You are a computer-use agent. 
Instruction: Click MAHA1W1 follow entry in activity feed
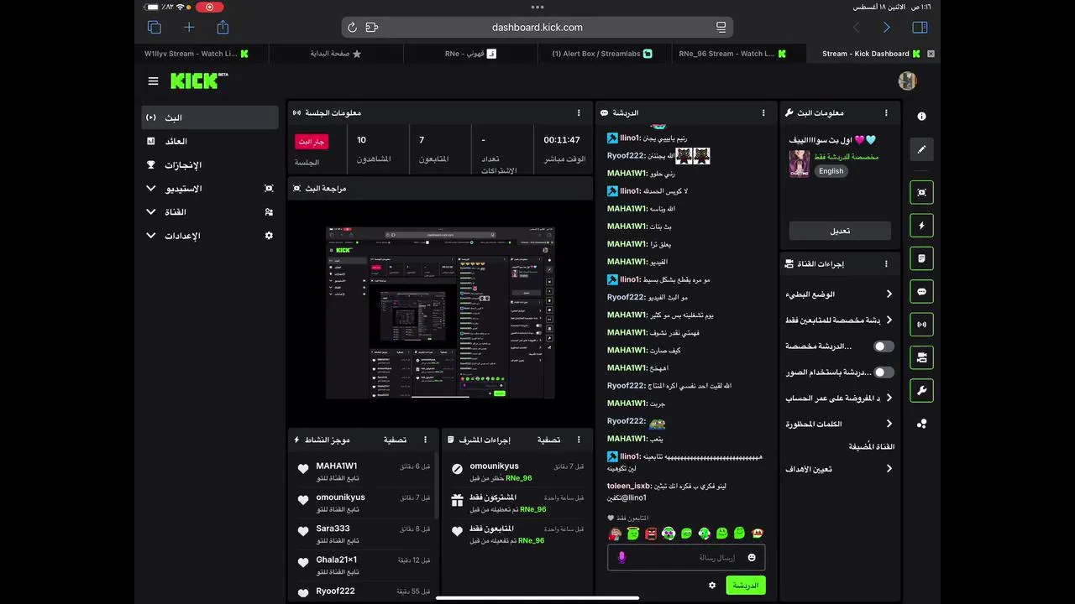[x=364, y=471]
